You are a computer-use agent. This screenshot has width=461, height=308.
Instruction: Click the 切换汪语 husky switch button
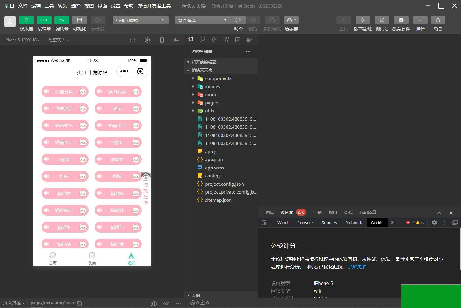click(146, 188)
